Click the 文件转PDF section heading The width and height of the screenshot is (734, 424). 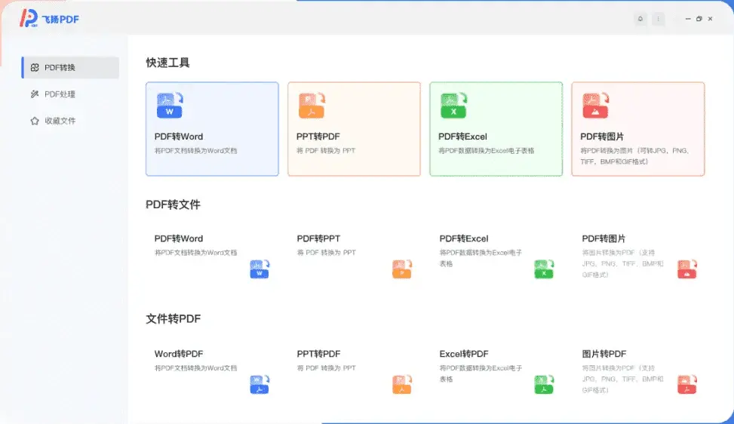coord(174,318)
